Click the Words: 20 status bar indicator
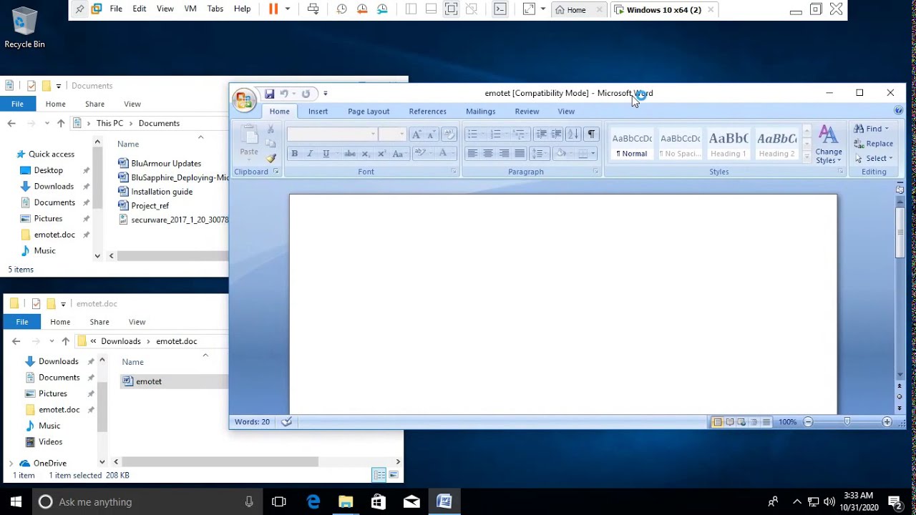Viewport: 916px width, 515px height. point(252,422)
